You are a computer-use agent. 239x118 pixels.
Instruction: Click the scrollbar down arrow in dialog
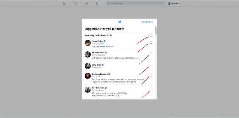tap(156, 98)
